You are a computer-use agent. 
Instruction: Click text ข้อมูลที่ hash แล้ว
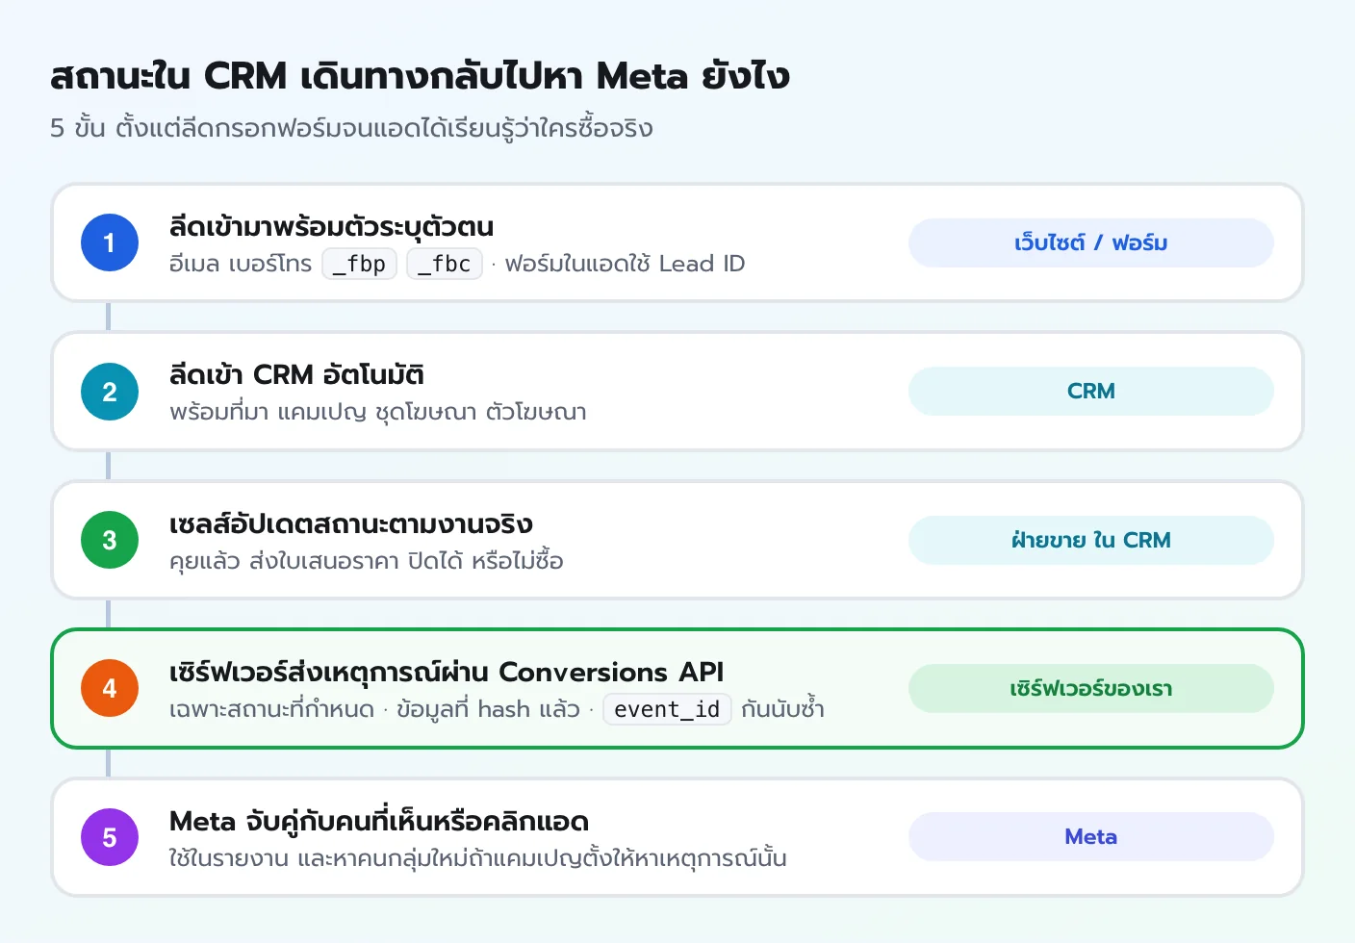488,709
